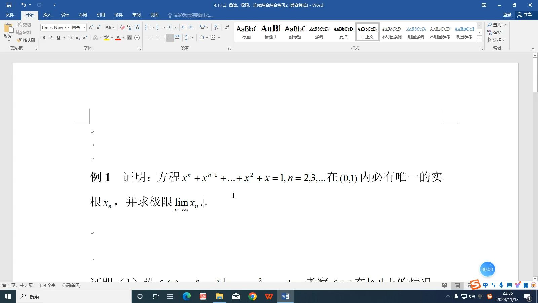Click the 共享 share button

click(x=527, y=15)
